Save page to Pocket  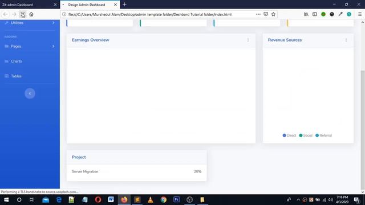coord(266,14)
